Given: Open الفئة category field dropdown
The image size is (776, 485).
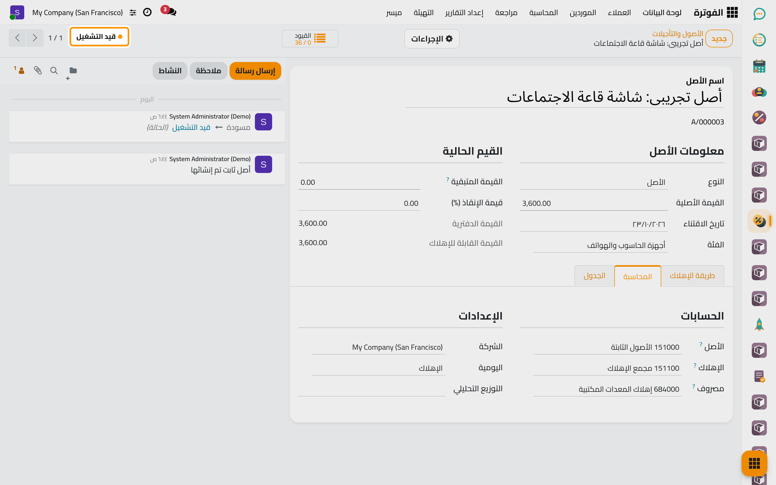Looking at the screenshot, I should pos(600,245).
